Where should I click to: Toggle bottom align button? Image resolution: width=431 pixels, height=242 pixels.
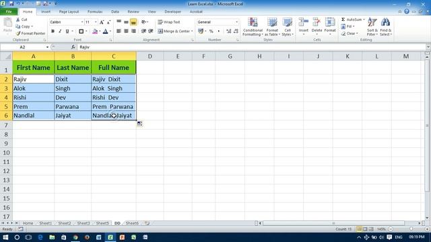(133, 22)
